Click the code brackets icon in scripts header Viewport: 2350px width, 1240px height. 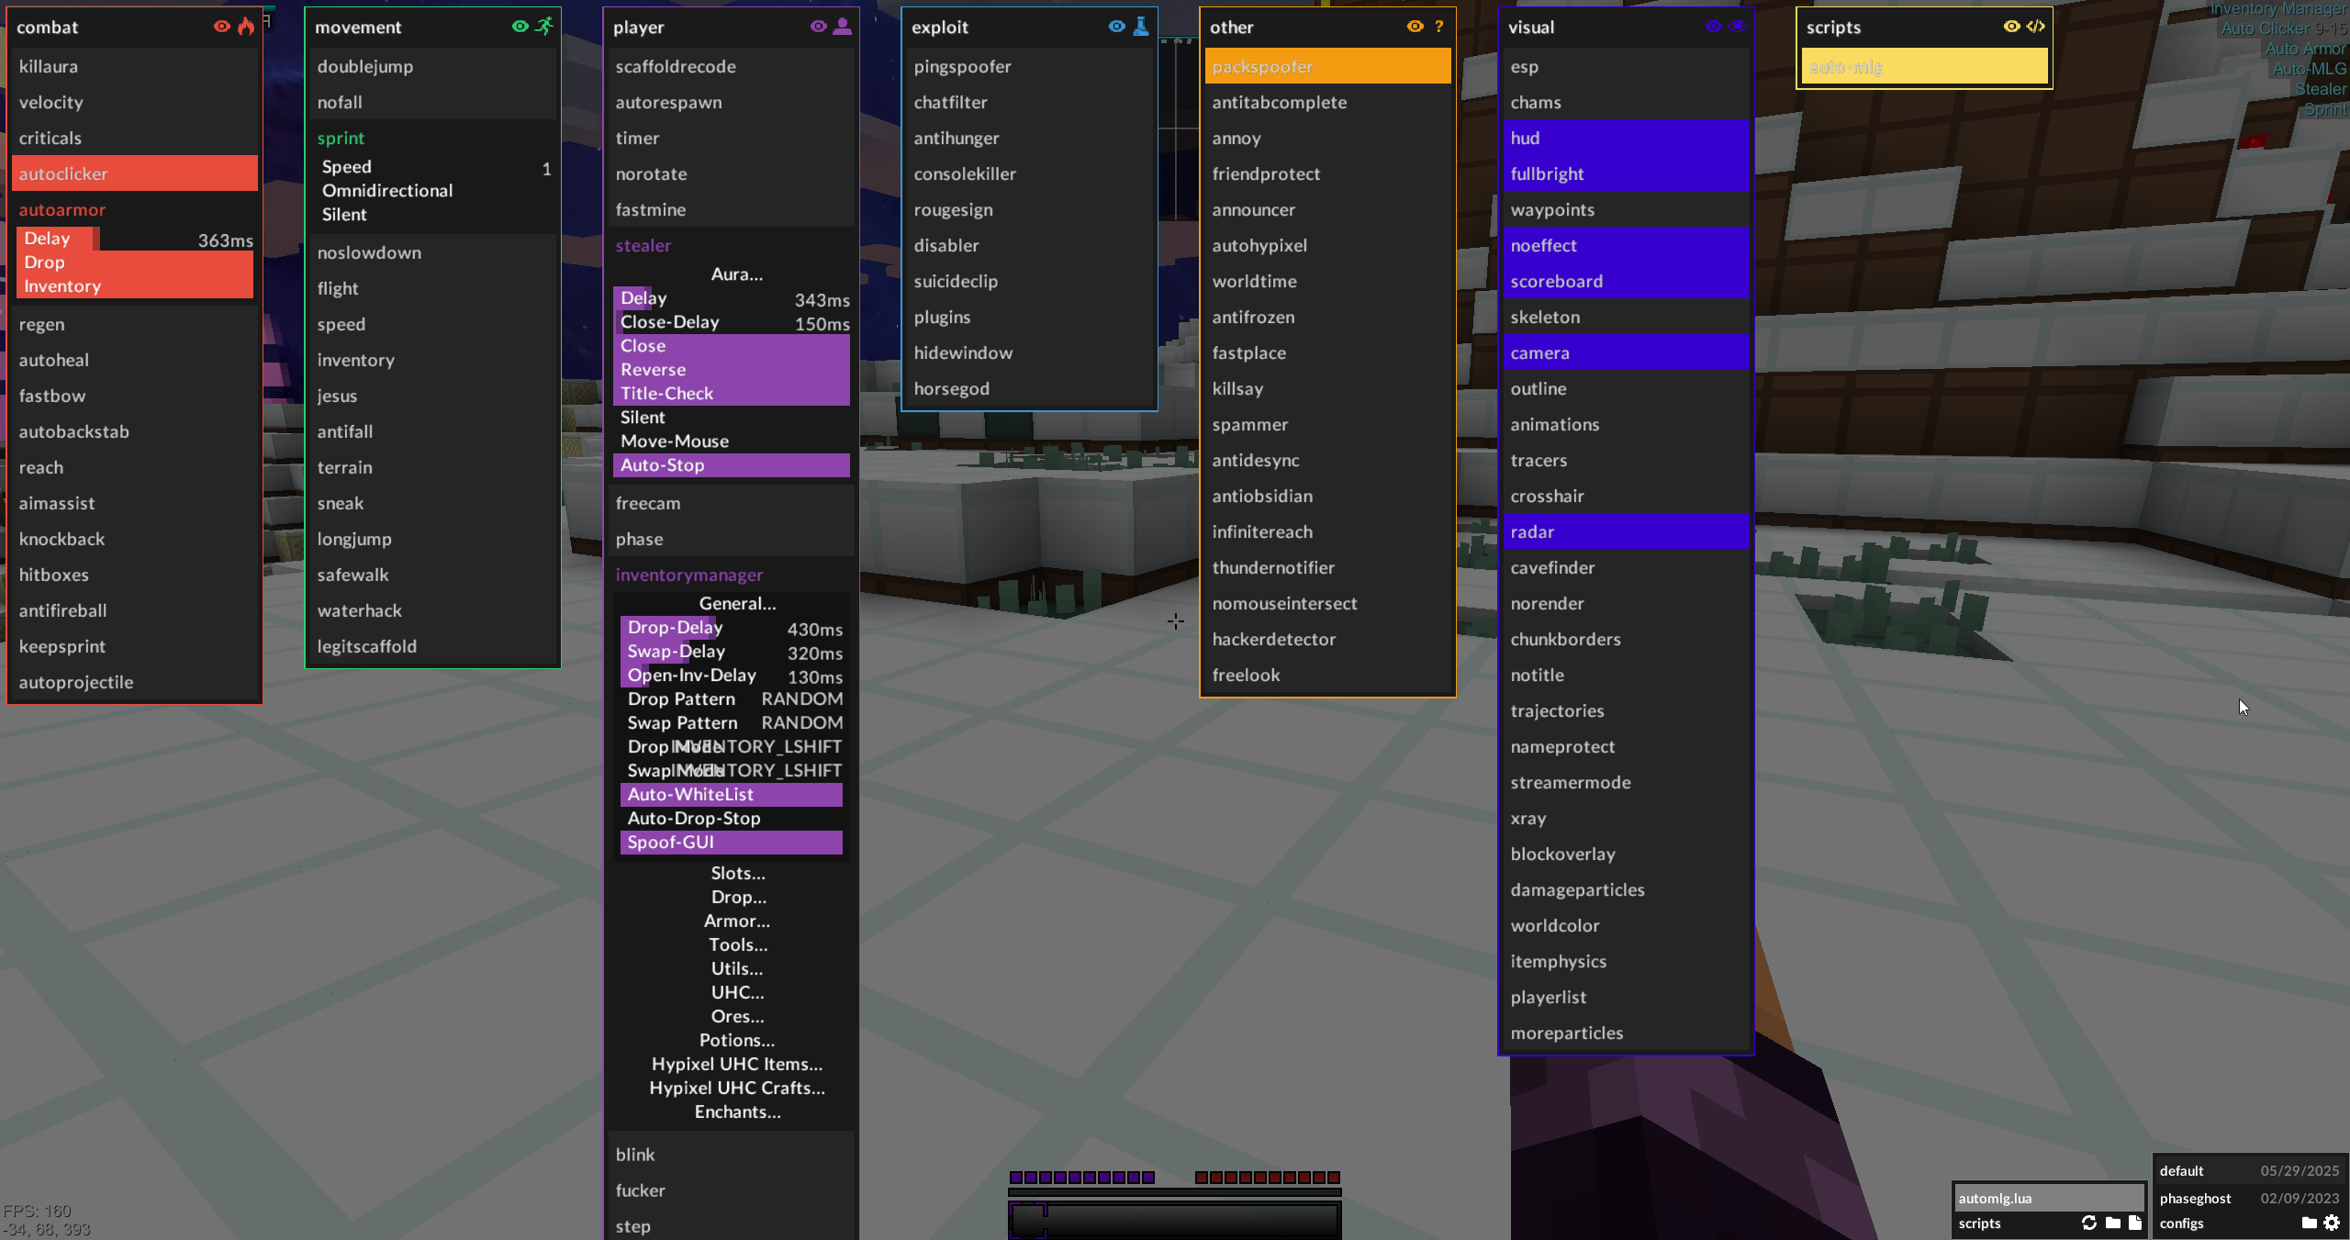coord(2035,27)
